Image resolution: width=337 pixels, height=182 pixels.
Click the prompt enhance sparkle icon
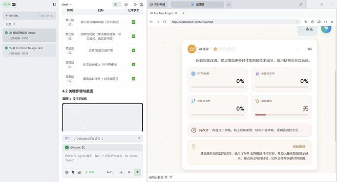click(x=122, y=172)
